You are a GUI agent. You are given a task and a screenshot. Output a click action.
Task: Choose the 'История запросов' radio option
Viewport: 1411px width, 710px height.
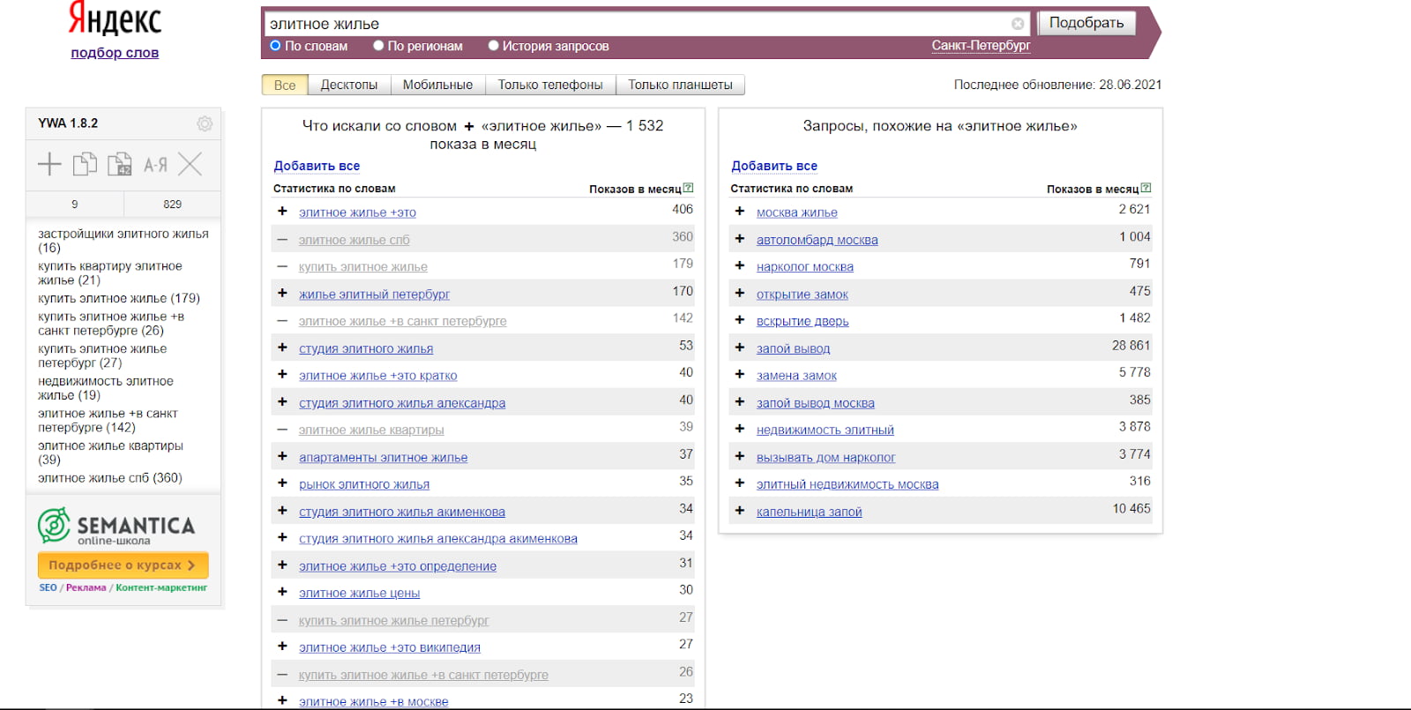[493, 46]
